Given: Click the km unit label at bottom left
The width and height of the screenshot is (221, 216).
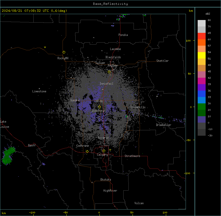Looking at the screenshot, I should (4, 213).
